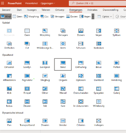Open the app launcher grid

[3, 3]
